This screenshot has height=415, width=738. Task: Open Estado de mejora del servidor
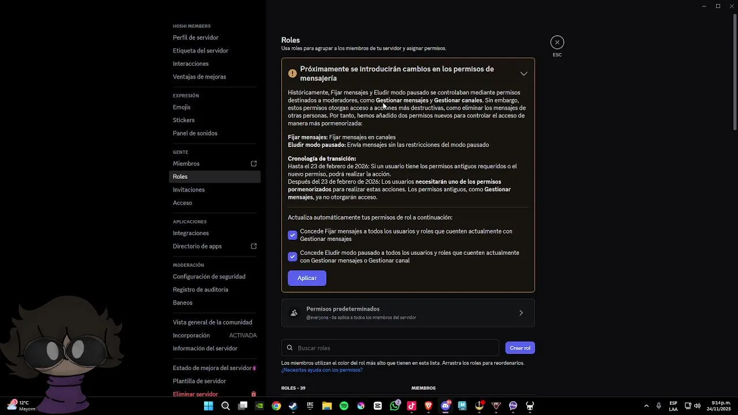coord(212,368)
